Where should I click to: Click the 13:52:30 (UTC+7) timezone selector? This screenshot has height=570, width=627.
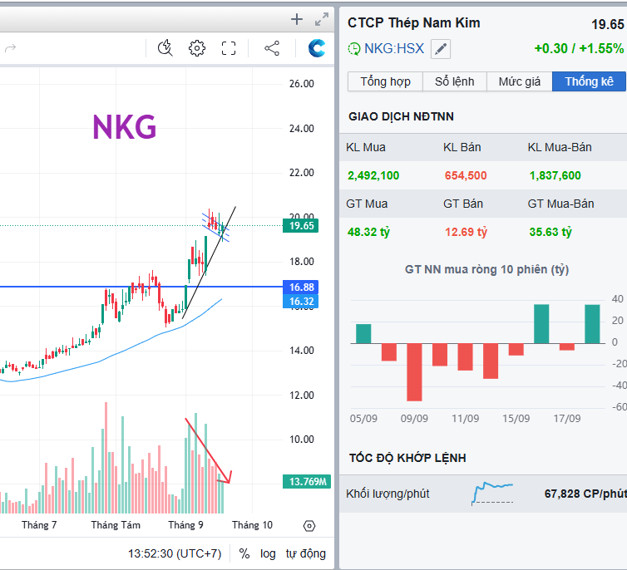(x=175, y=553)
